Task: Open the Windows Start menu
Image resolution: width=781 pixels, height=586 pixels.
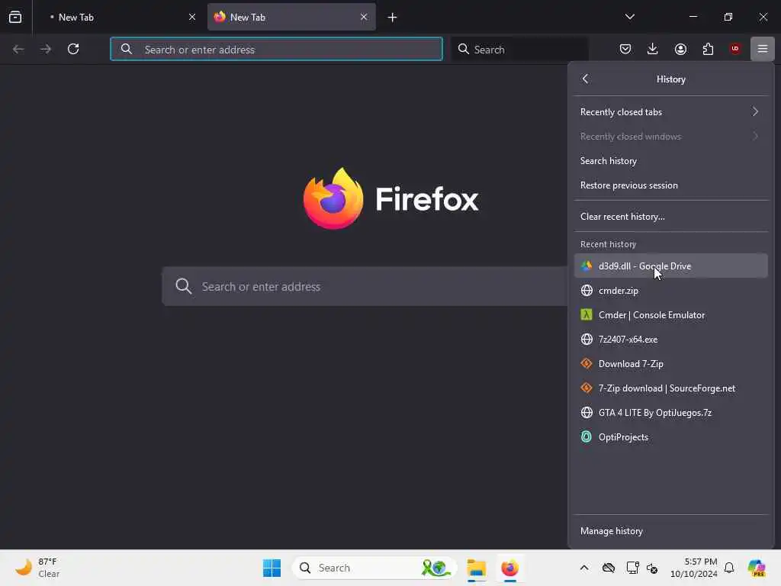Action: (x=272, y=568)
